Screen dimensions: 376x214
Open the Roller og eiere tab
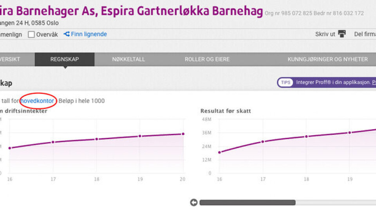point(207,59)
